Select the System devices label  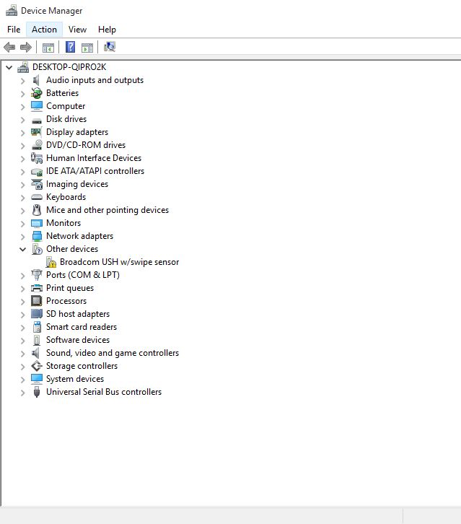point(75,379)
